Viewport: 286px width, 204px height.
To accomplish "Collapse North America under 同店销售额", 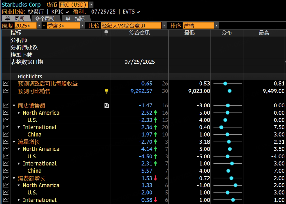I will 19,113.
